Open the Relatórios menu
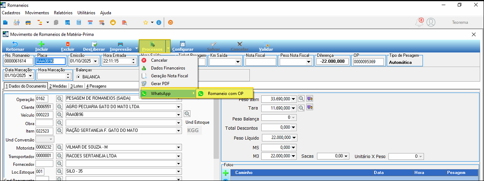This screenshot has height=181, width=484. tap(63, 13)
